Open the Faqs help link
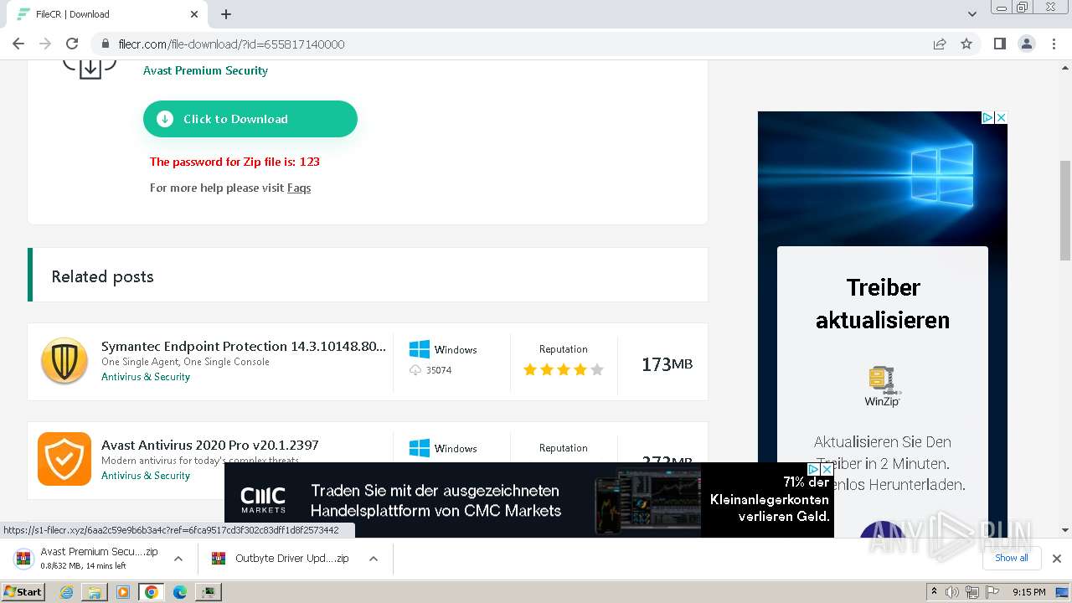Viewport: 1072px width, 603px height. point(299,188)
